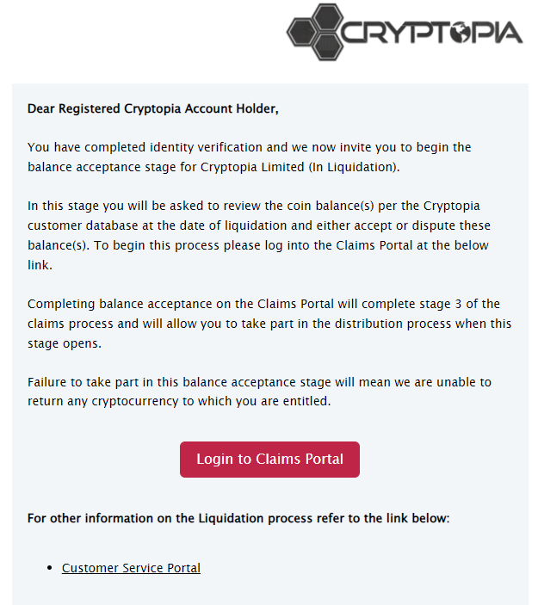Click the "Dear Registered Cryptopia Account Holder" greeting
The width and height of the screenshot is (538, 605).
[153, 108]
